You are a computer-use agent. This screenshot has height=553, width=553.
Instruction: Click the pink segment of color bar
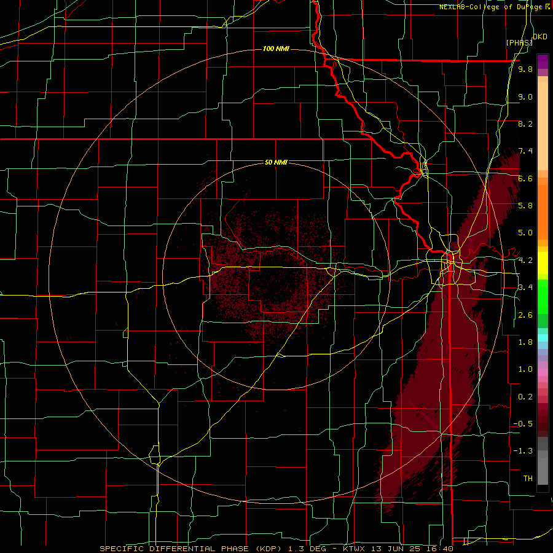pyautogui.click(x=543, y=372)
